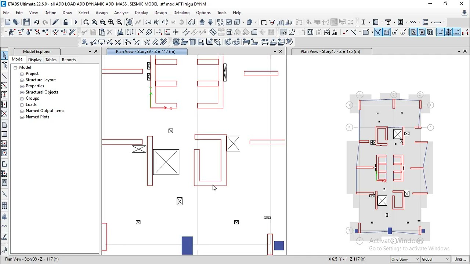
Task: Click the Zoom Out minus magnifier
Action: pyautogui.click(x=119, y=22)
